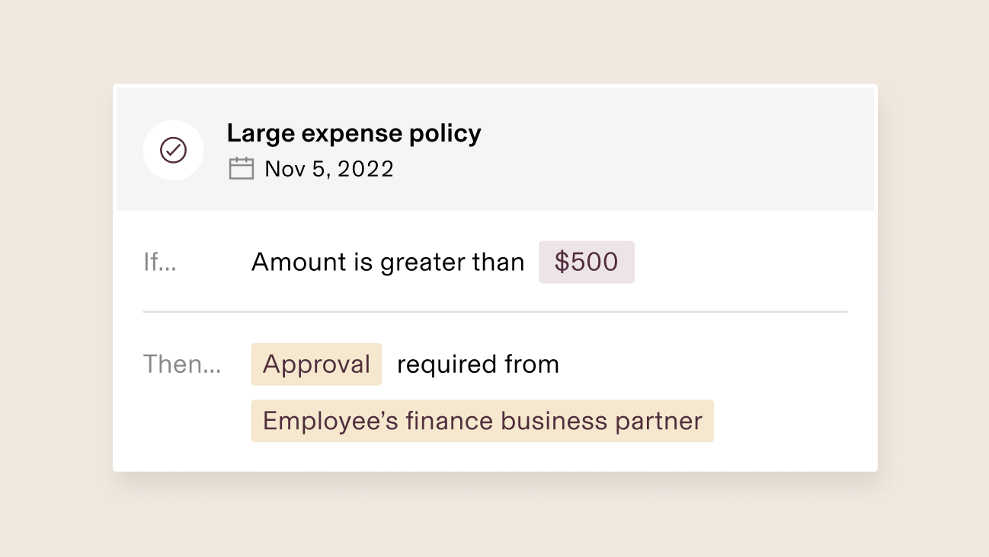Select the "Nov 5, 2022" date text
Screen dimensions: 989x557
pyautogui.click(x=328, y=169)
